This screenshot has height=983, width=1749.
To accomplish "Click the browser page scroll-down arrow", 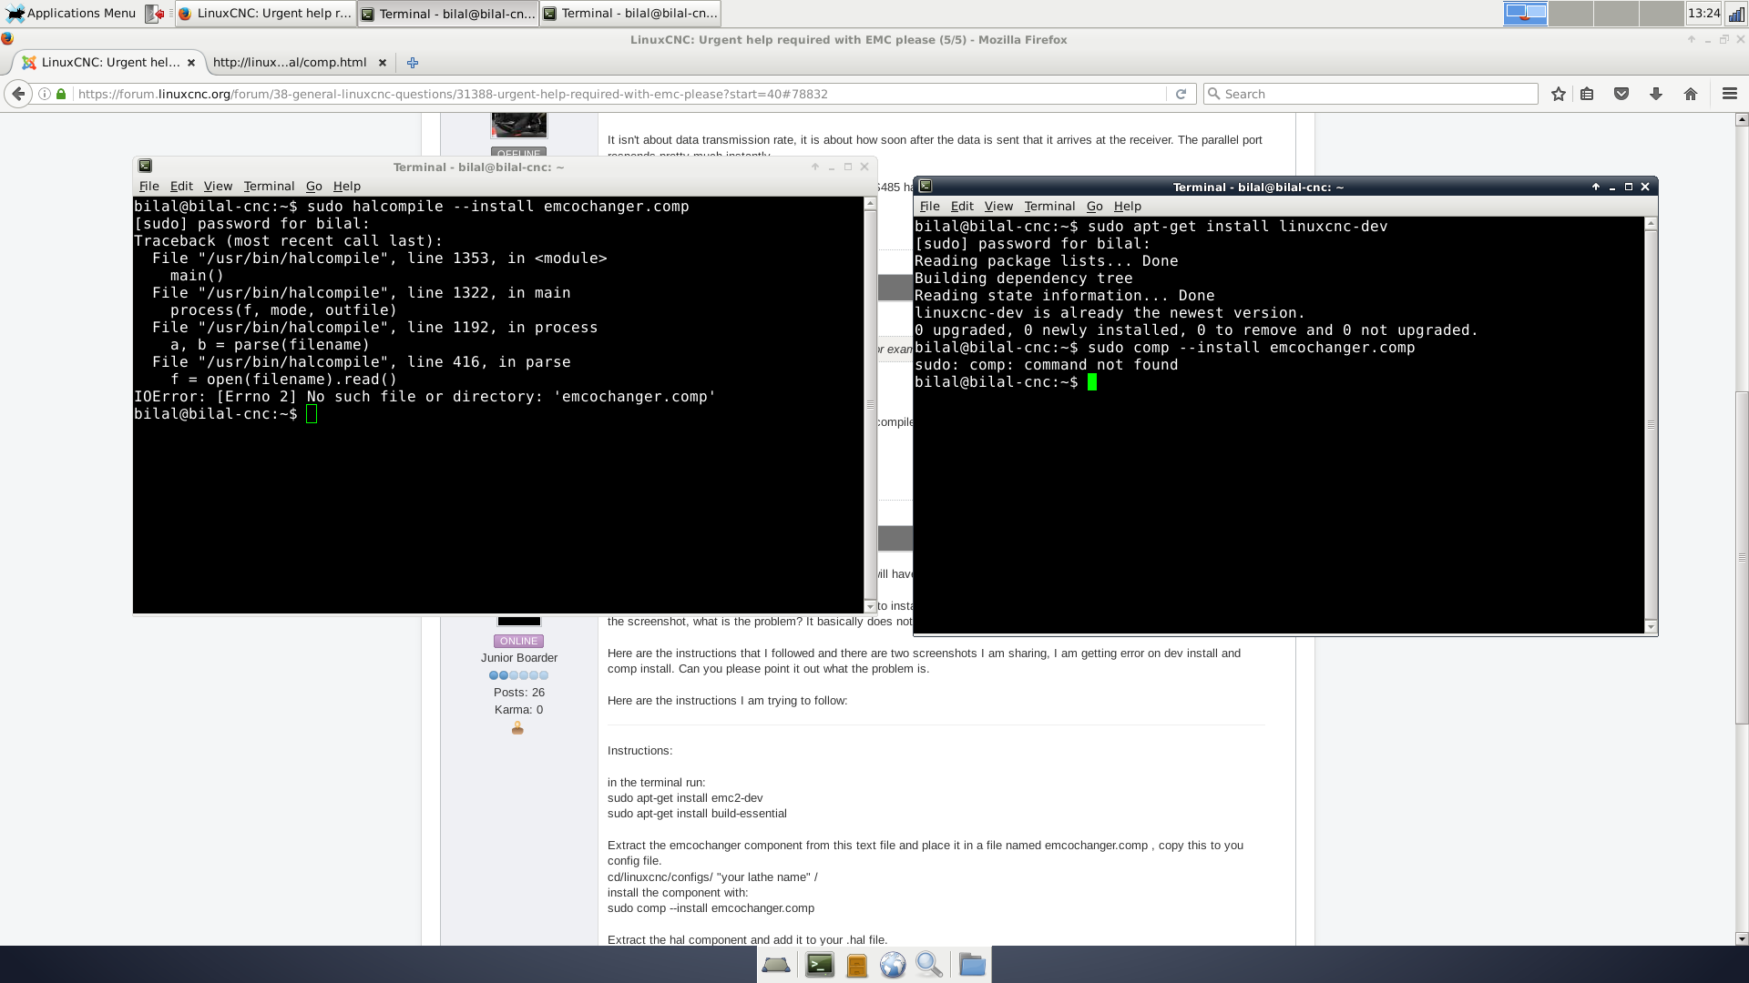I will click(x=1742, y=938).
